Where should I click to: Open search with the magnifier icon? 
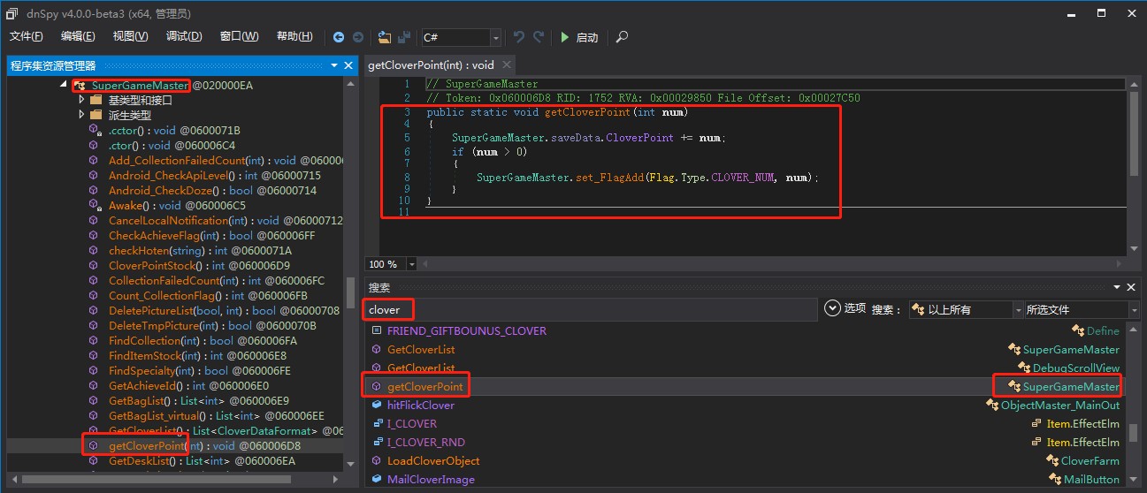[x=623, y=37]
